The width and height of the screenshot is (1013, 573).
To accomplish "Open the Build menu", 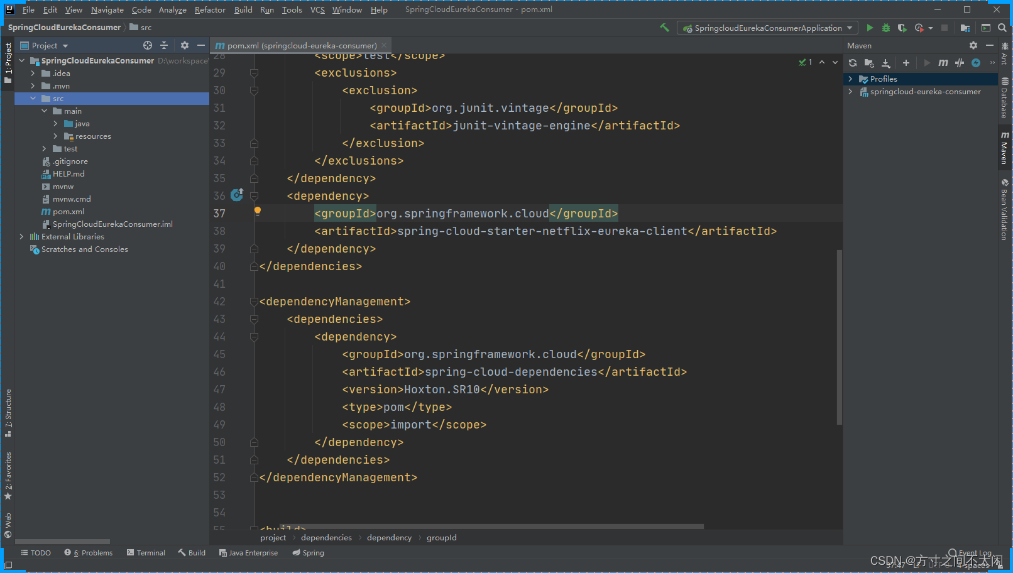I will [243, 9].
